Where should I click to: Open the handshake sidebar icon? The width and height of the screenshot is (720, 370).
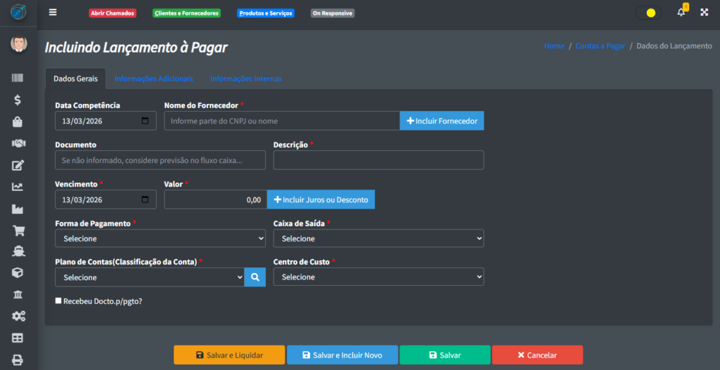click(x=18, y=143)
